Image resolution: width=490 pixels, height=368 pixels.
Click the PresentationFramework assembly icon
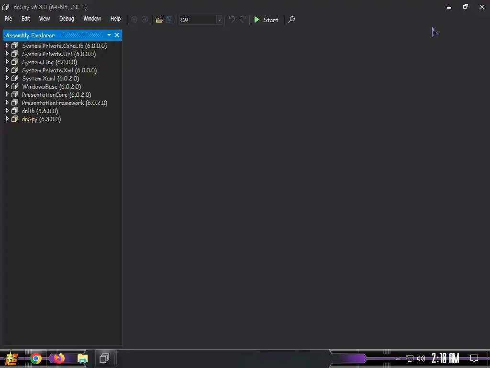click(x=14, y=103)
